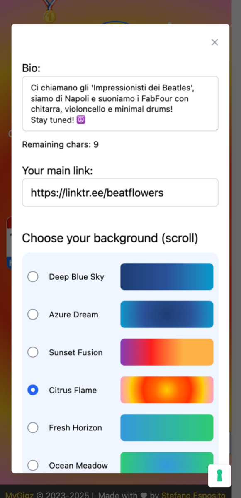Click the Deep Blue Sky gradient swatch
241x498 pixels.
pos(167,276)
